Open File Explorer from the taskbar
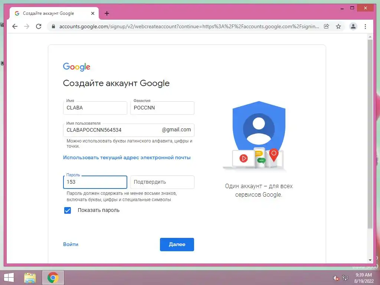 30,278
